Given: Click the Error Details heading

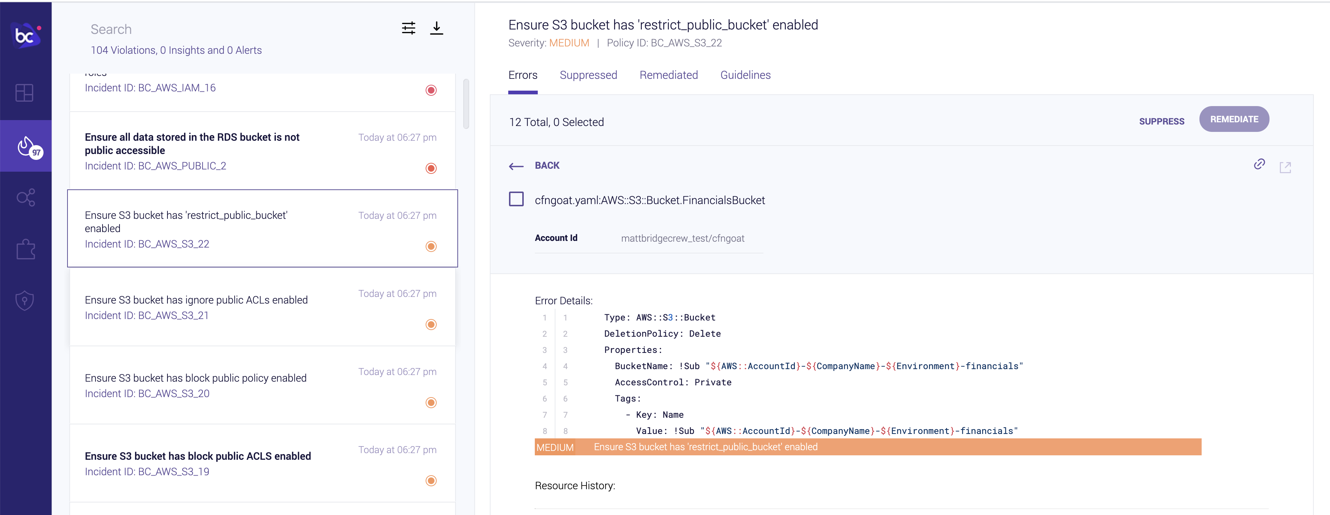Looking at the screenshot, I should 563,301.
